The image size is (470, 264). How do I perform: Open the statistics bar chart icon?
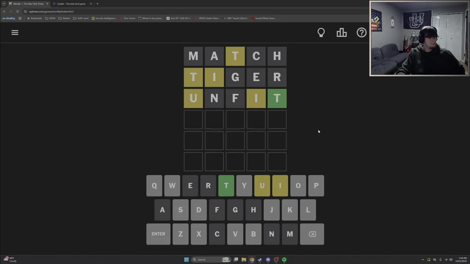point(341,33)
